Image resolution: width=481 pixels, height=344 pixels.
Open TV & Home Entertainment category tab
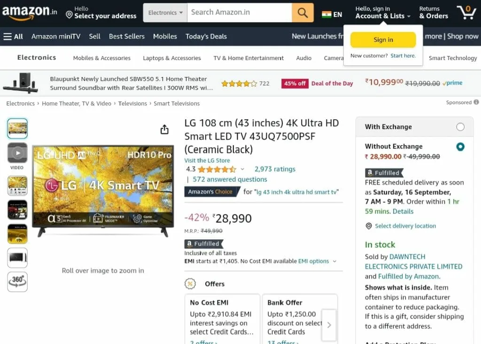pyautogui.click(x=248, y=58)
